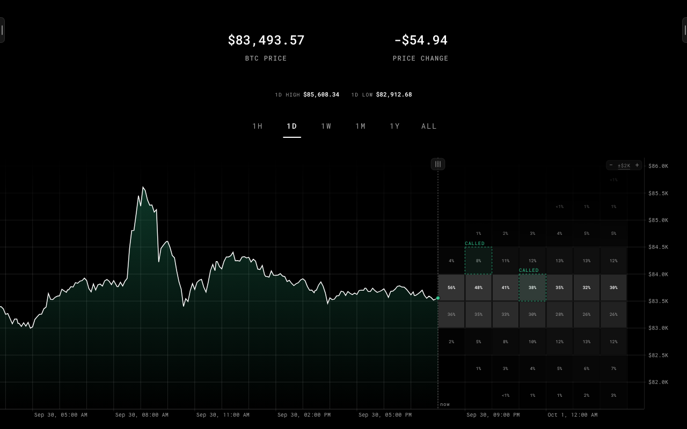687x429 pixels.
Task: Pick the 11% probability cell
Action: tap(506, 261)
